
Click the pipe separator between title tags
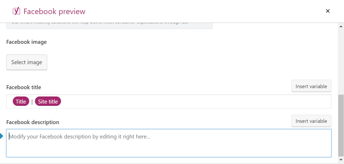coord(32,102)
